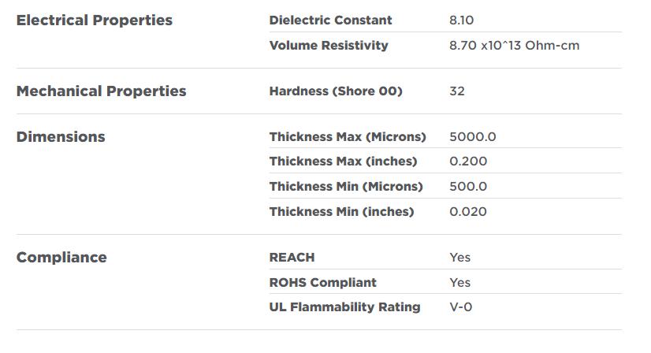This screenshot has height=353, width=651.
Task: Select the Thickness Min (Microns) label
Action: (346, 187)
